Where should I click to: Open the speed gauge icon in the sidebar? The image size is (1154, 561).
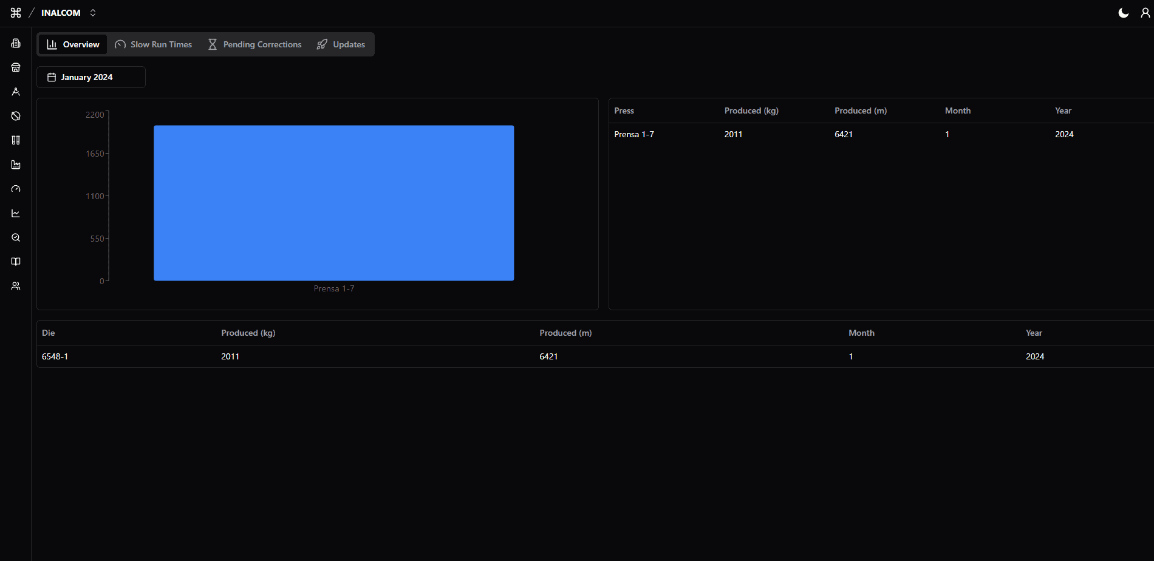16,189
